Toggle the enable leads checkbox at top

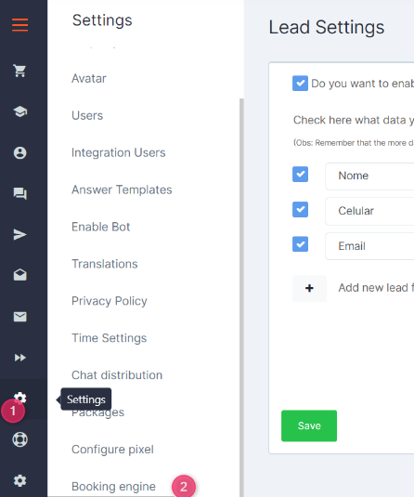tap(300, 83)
